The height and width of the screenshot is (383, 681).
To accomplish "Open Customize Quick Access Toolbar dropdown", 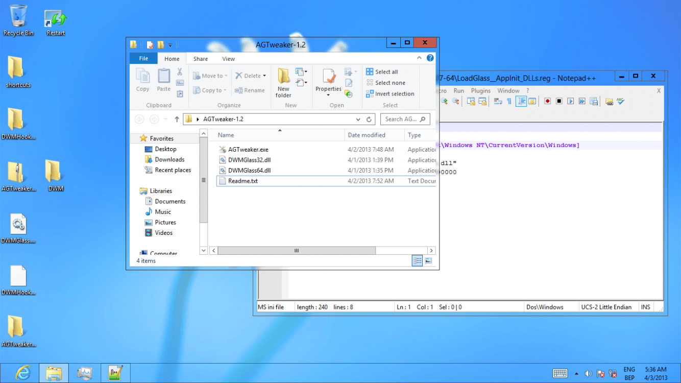I will pos(171,45).
